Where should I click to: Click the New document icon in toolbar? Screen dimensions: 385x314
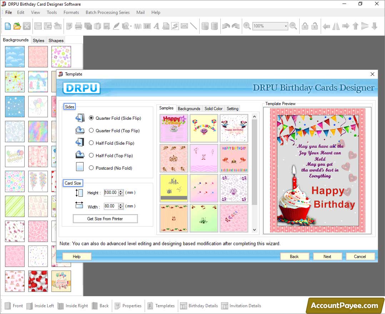pos(7,26)
